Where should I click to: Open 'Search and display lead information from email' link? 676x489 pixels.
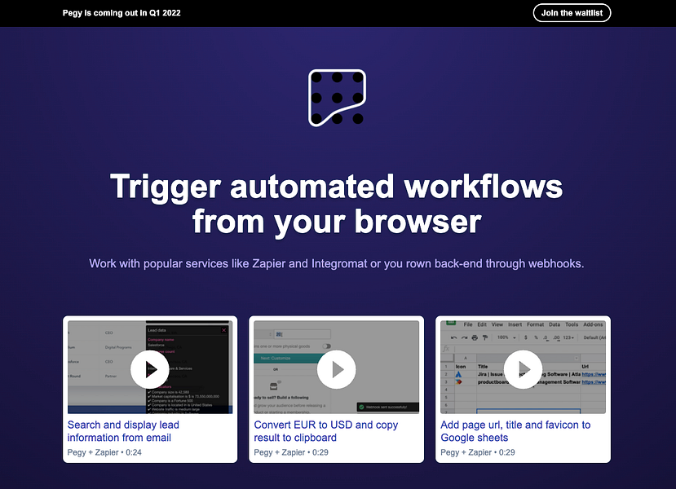pyautogui.click(x=123, y=431)
